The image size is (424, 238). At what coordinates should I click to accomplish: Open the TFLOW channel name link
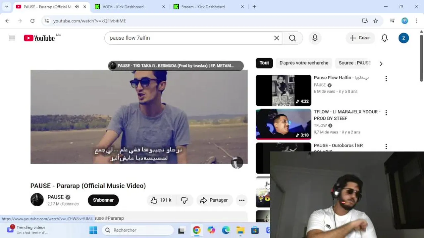[x=320, y=126]
